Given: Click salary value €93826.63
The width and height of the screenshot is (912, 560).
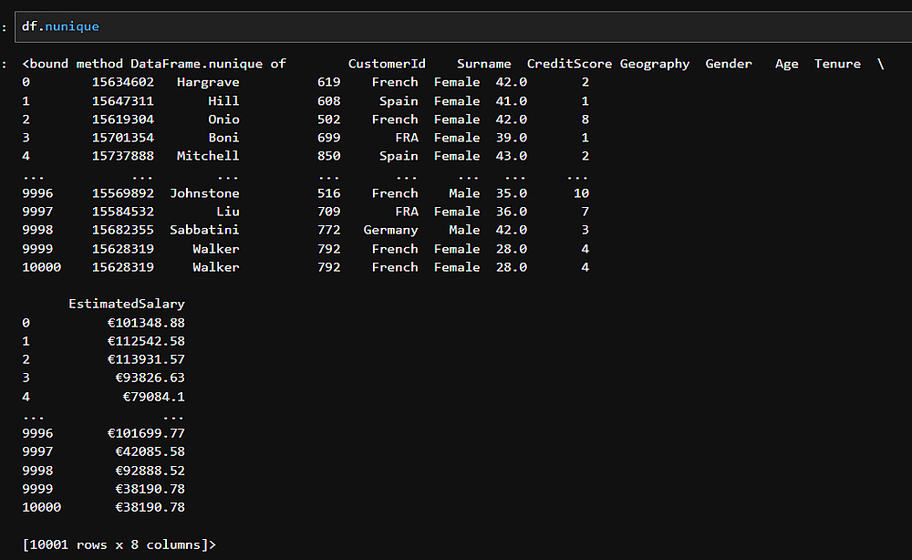Looking at the screenshot, I should (x=150, y=378).
